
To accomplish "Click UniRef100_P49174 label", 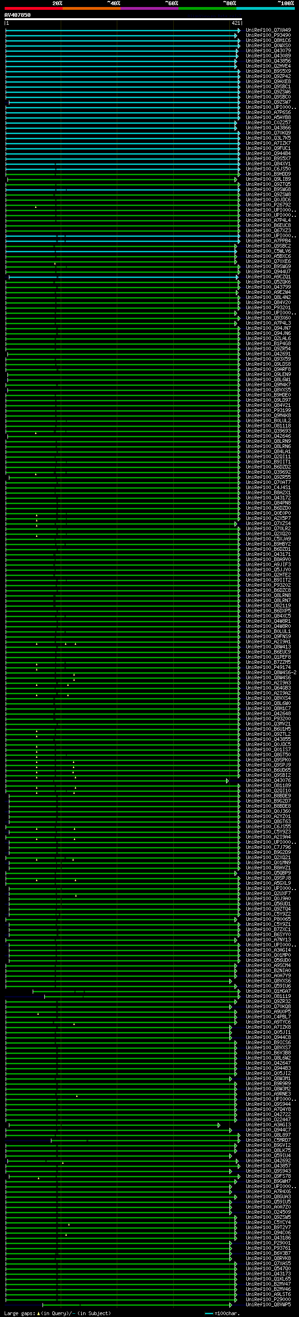I will 268,667.
